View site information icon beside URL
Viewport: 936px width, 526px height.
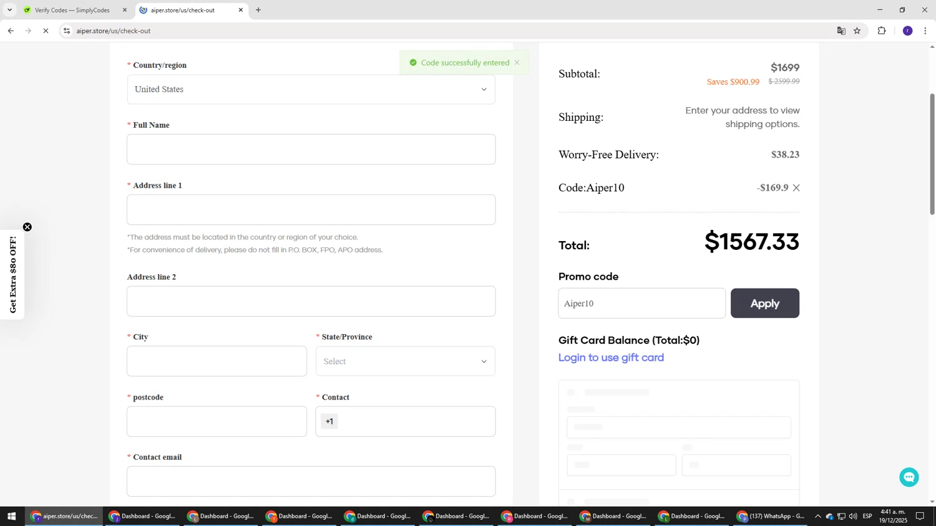tap(67, 31)
